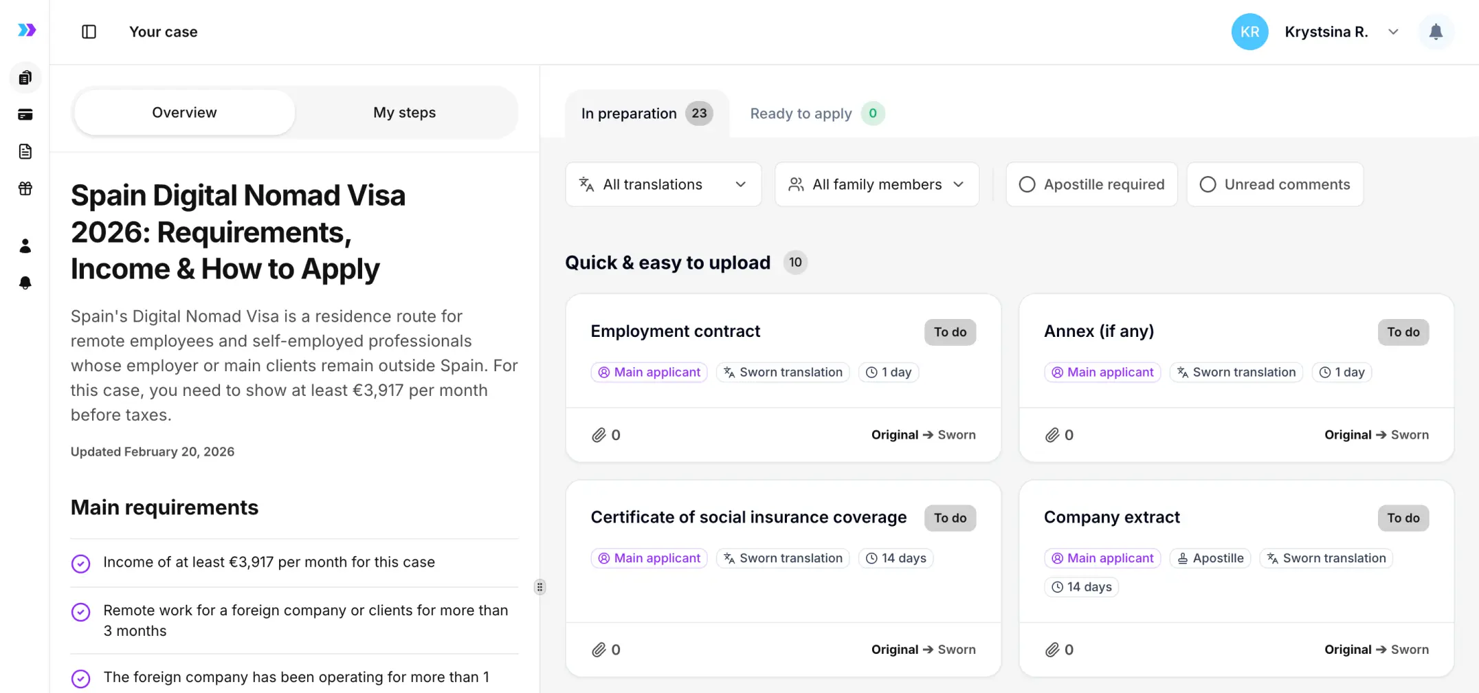The image size is (1479, 693).
Task: Select the Ready to apply tab
Action: tap(817, 113)
